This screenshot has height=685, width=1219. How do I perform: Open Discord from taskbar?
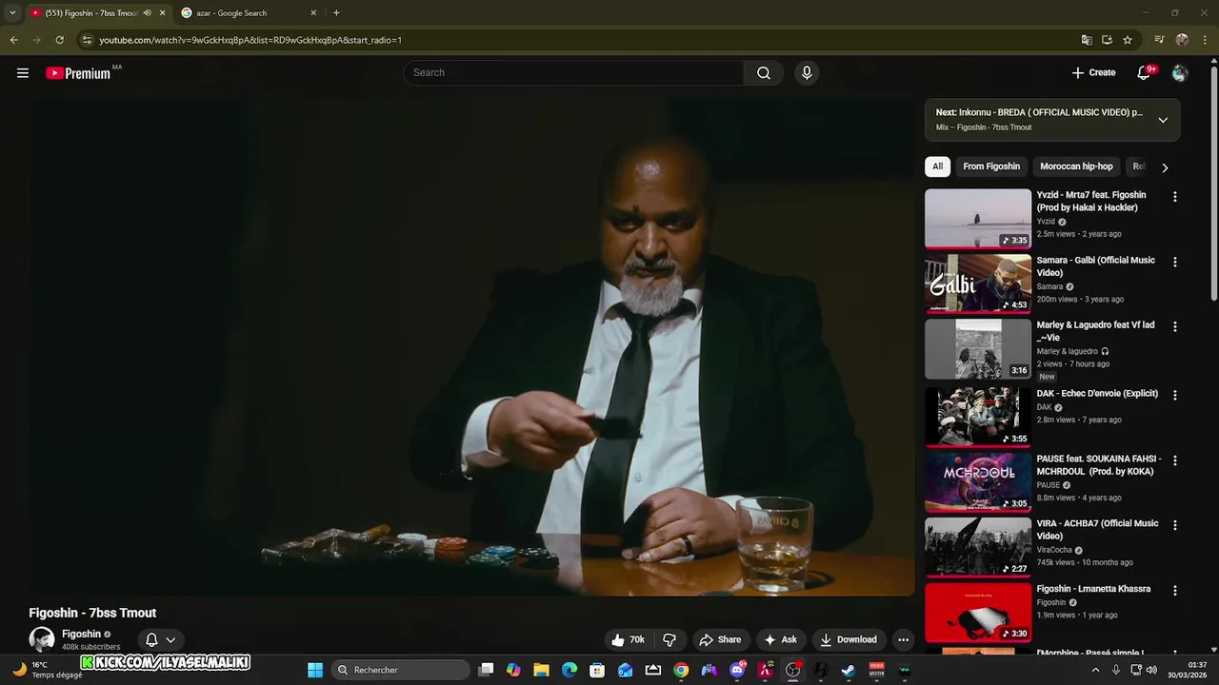[737, 670]
